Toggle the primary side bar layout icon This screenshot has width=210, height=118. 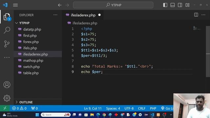(x=165, y=5)
